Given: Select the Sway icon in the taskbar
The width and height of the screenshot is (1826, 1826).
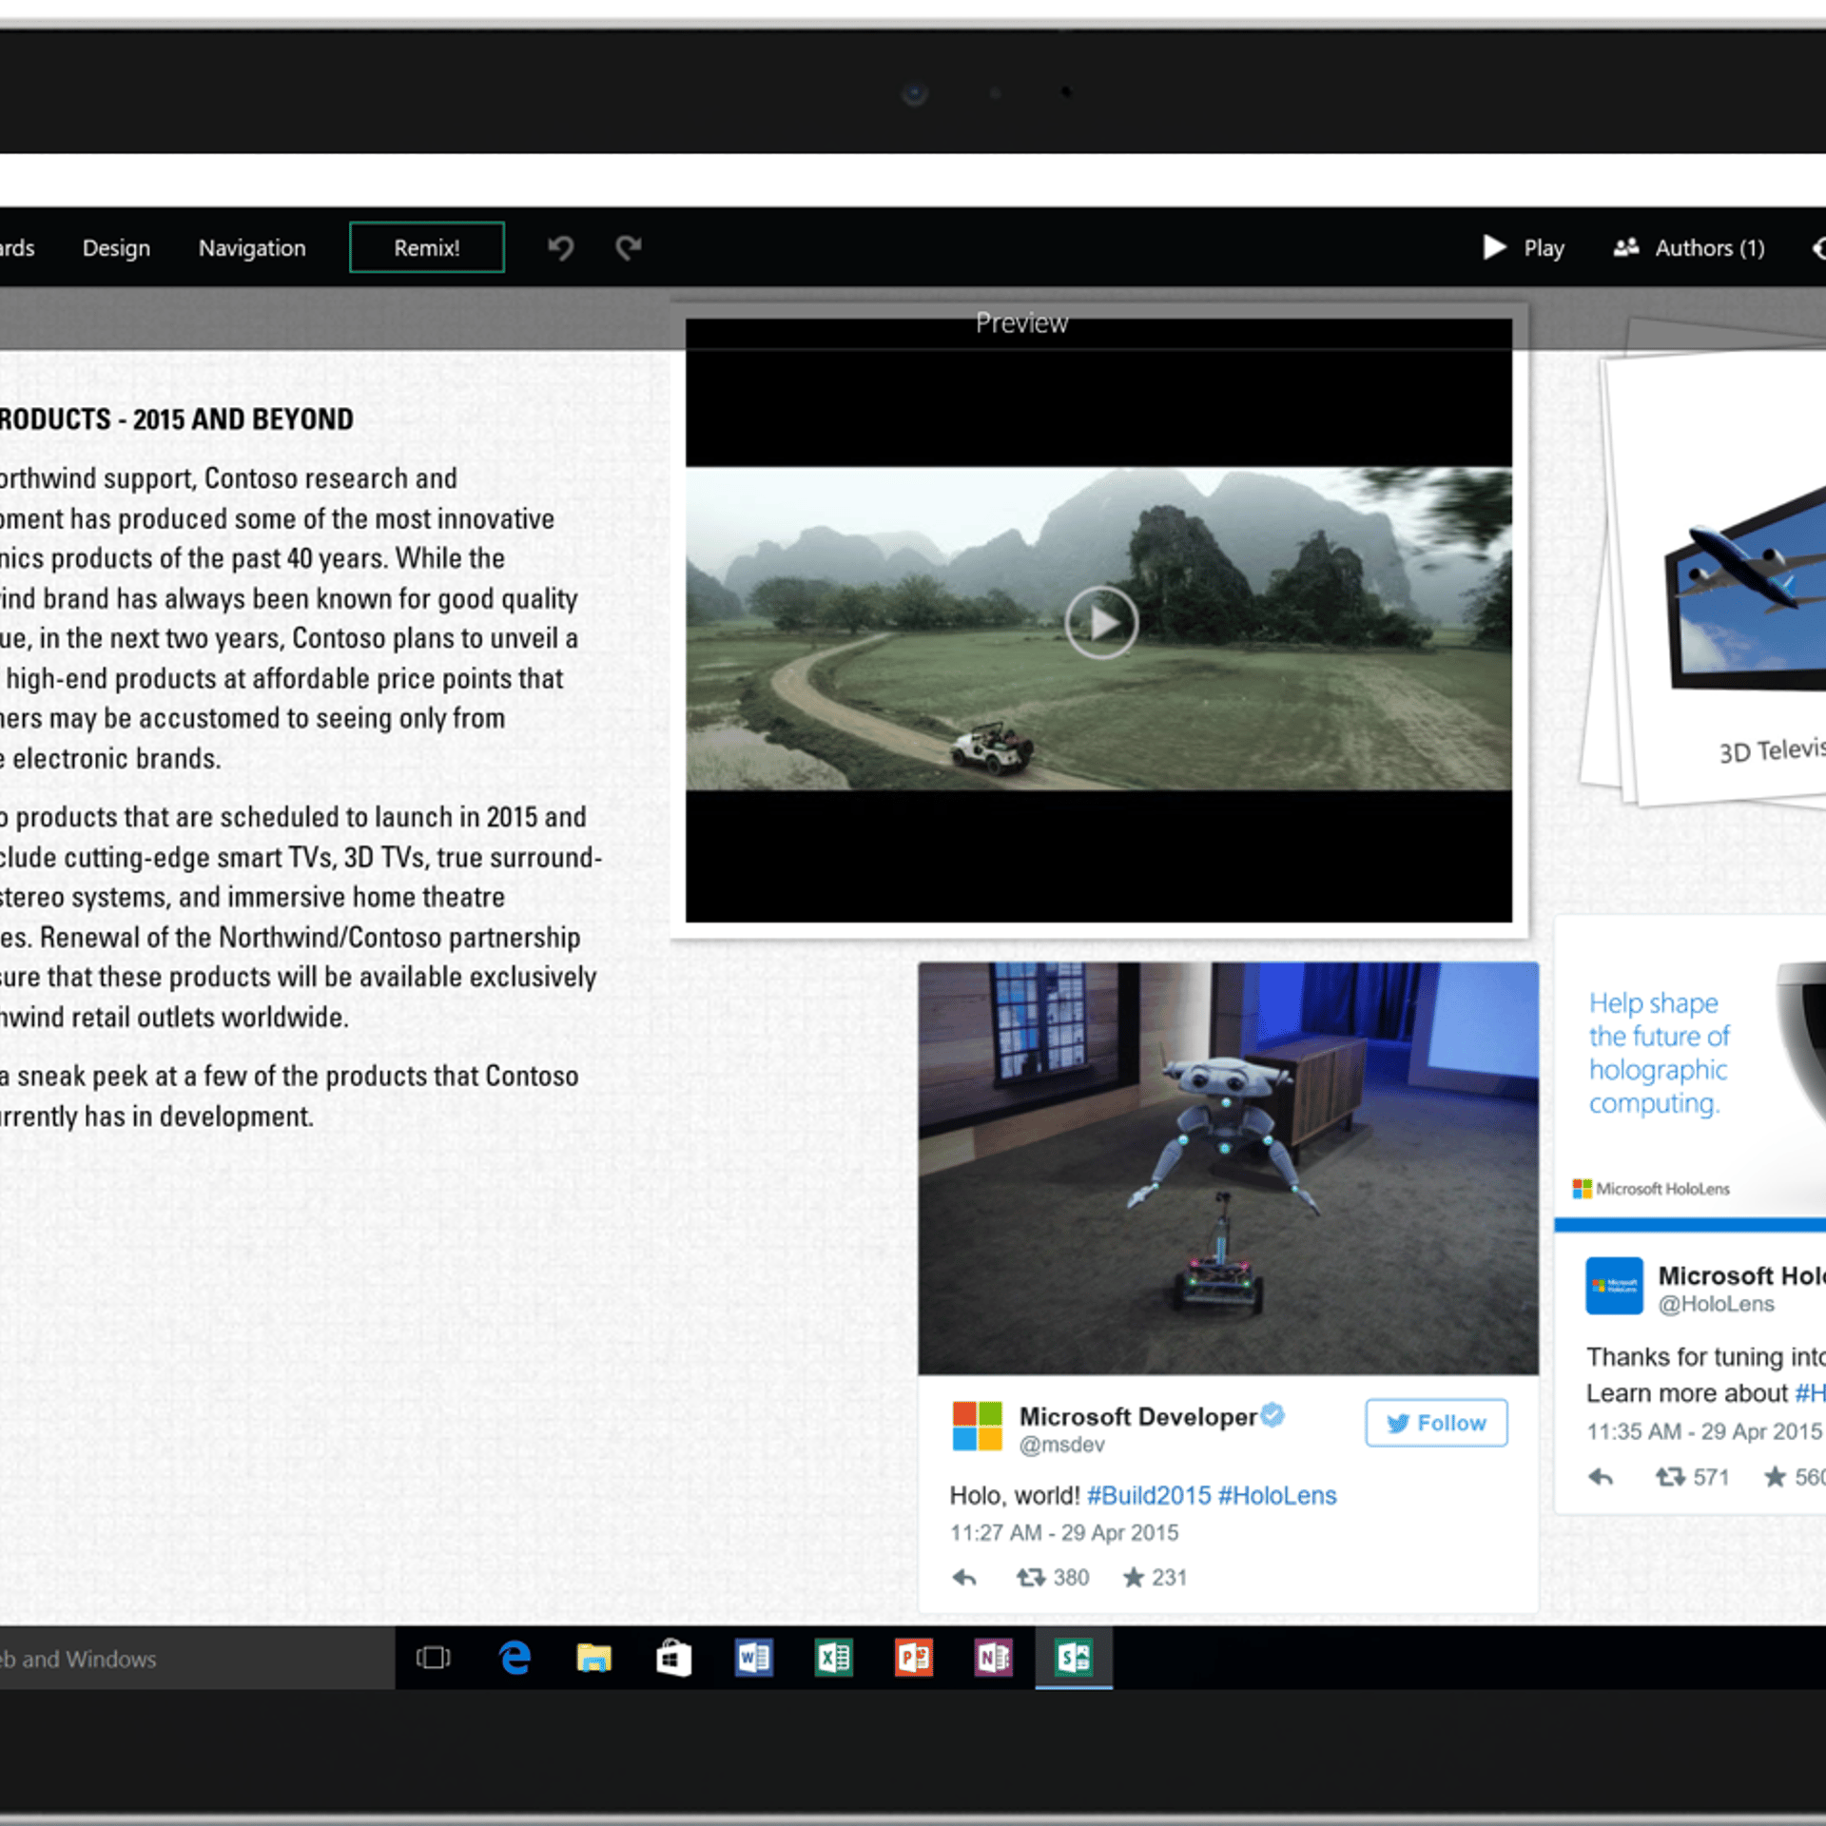Looking at the screenshot, I should click(x=1074, y=1659).
